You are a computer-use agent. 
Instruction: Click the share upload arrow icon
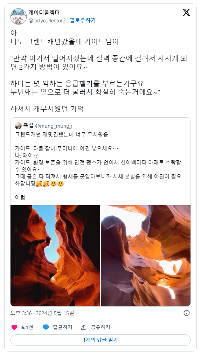point(84,327)
